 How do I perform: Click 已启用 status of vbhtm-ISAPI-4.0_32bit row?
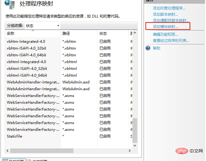[105, 48]
